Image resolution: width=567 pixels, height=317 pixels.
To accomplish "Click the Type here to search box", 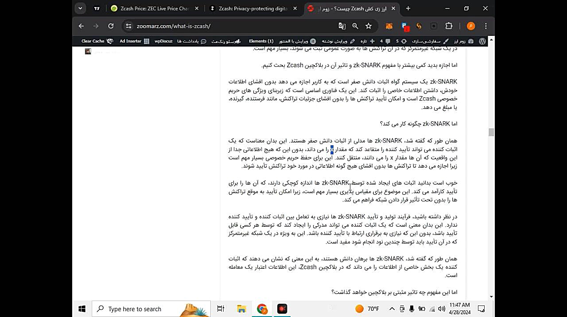I will coord(151,309).
